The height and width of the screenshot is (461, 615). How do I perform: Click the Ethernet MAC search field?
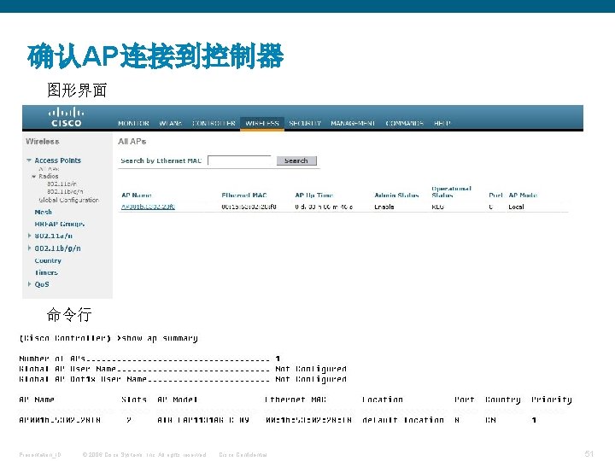pos(239,160)
